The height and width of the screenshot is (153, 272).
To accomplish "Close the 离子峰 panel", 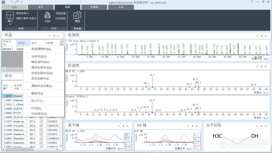I will [127, 126].
